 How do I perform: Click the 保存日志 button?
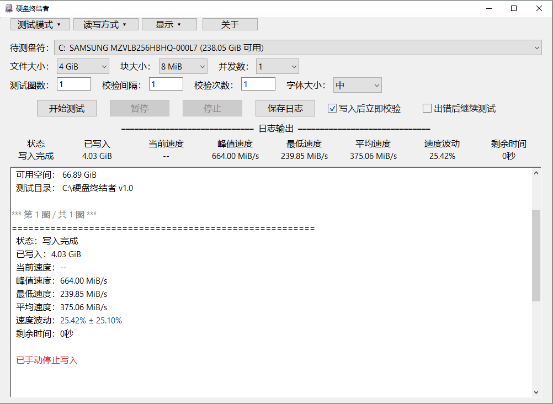(285, 108)
